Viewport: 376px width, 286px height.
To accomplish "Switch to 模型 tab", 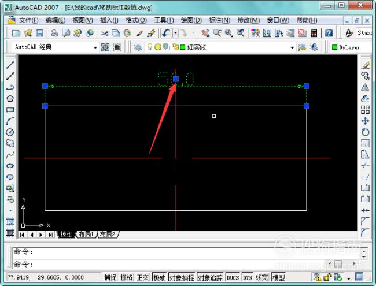I will point(67,234).
